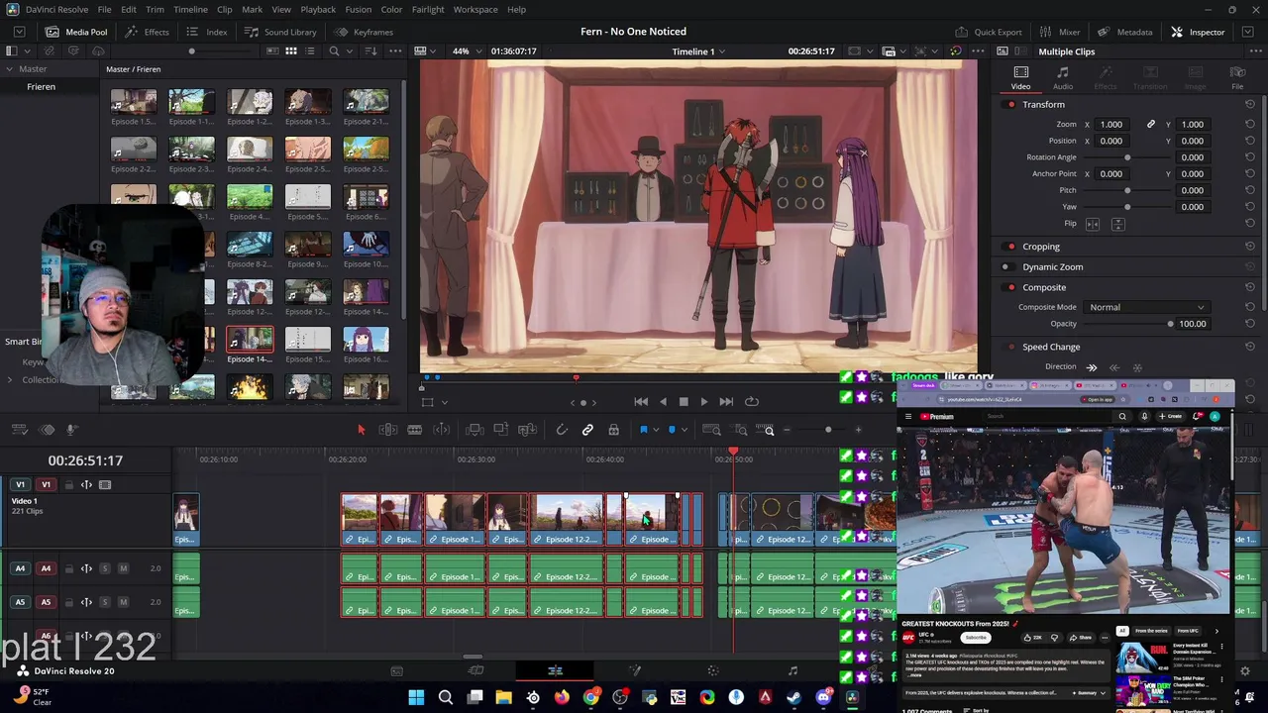This screenshot has height=713, width=1268.
Task: Click the Insert Clip icon
Action: click(x=475, y=430)
